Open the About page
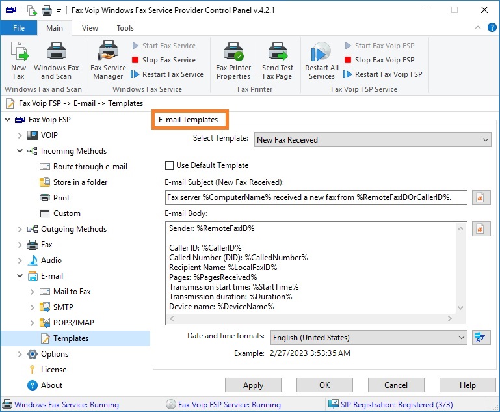This screenshot has width=500, height=412. click(46, 385)
